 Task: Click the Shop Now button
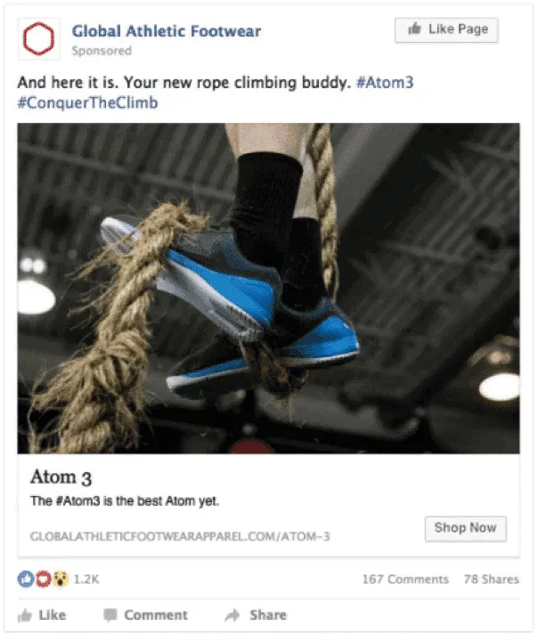tap(465, 528)
